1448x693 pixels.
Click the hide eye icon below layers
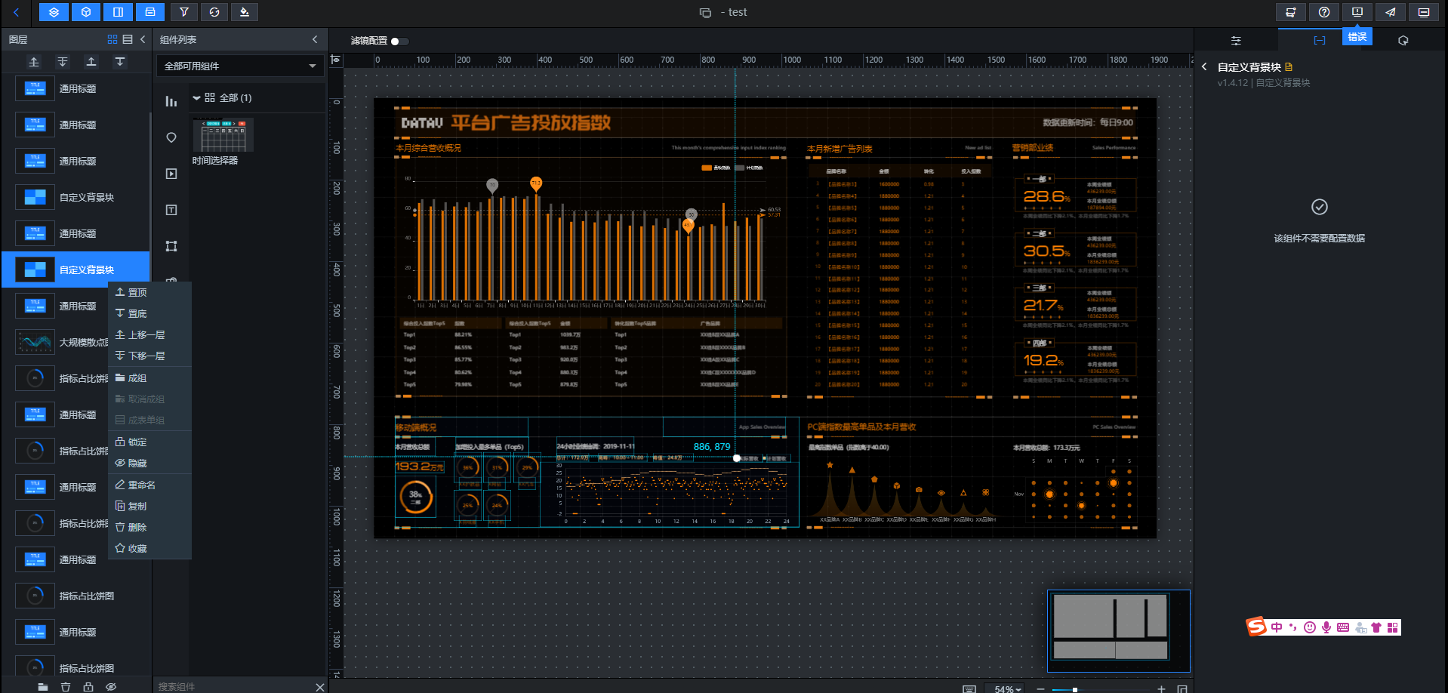point(111,686)
